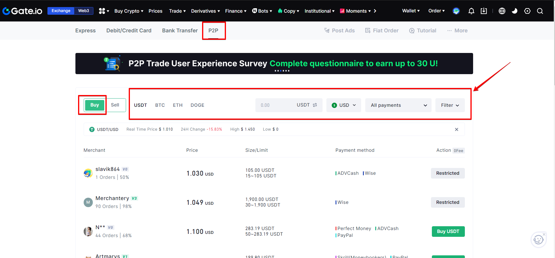Switch to Web3 mode

[x=84, y=11]
